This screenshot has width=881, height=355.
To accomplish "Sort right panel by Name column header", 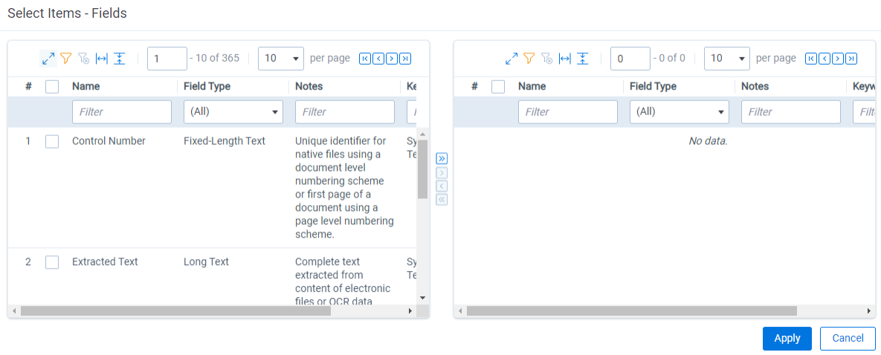I will [x=532, y=86].
